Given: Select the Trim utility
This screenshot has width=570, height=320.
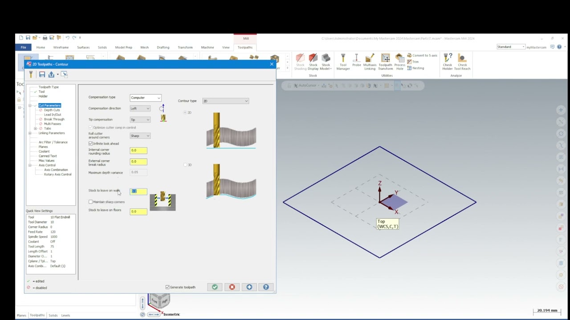Looking at the screenshot, I should (x=412, y=62).
